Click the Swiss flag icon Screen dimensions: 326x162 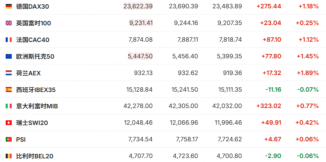[x=9, y=123]
